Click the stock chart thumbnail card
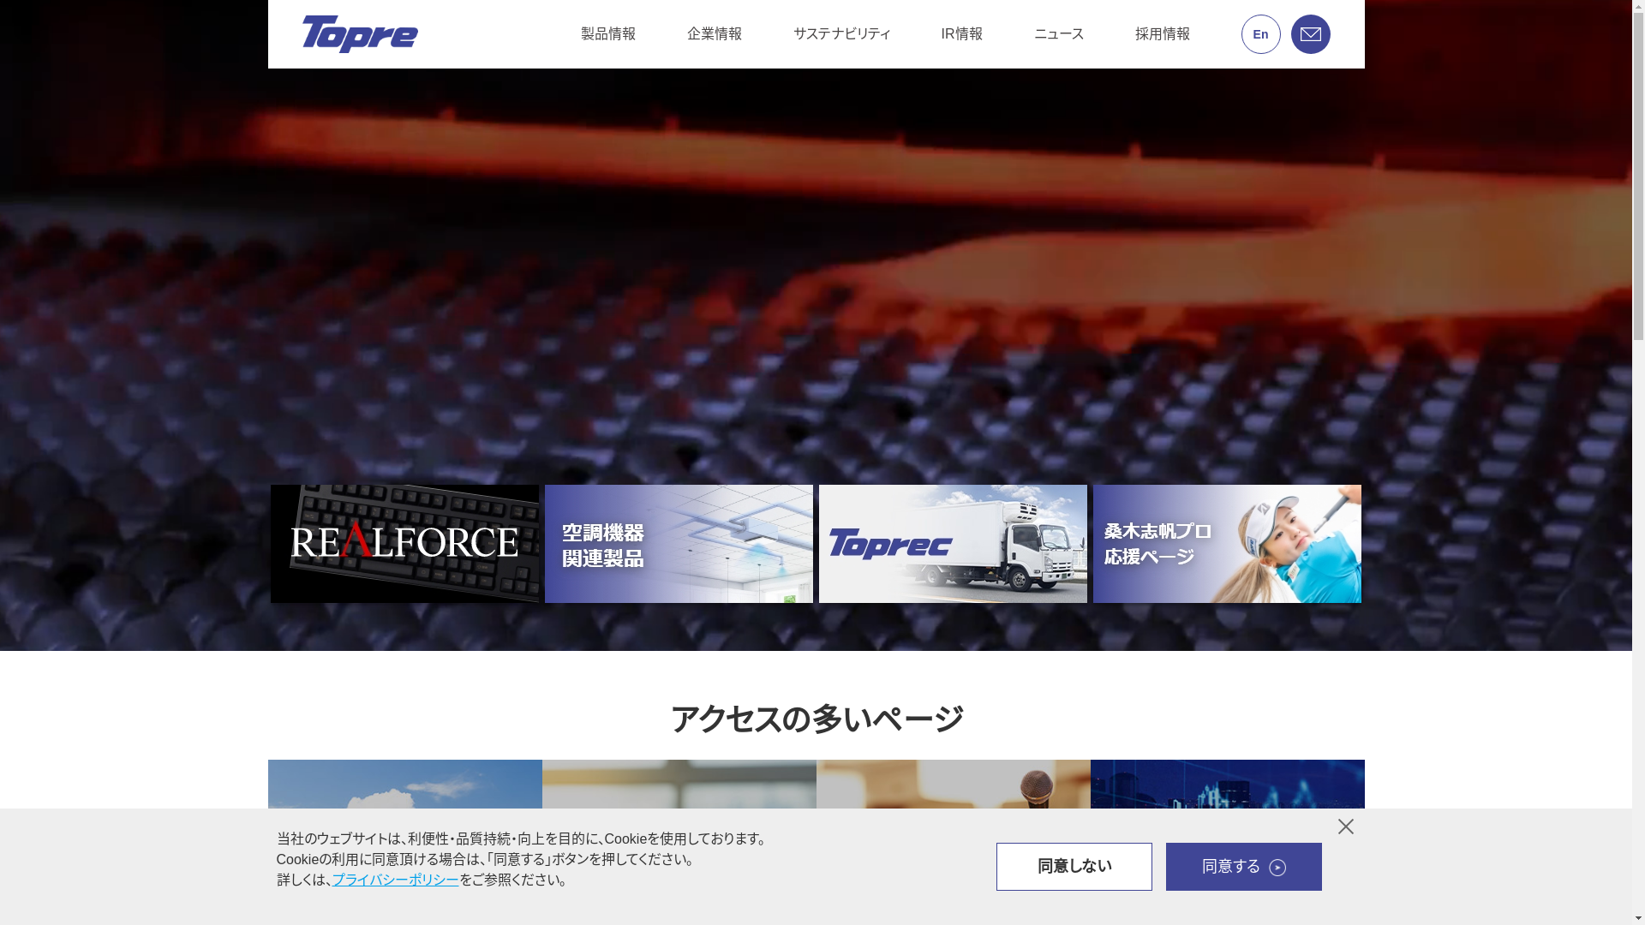The height and width of the screenshot is (925, 1645). pyautogui.click(x=1227, y=785)
